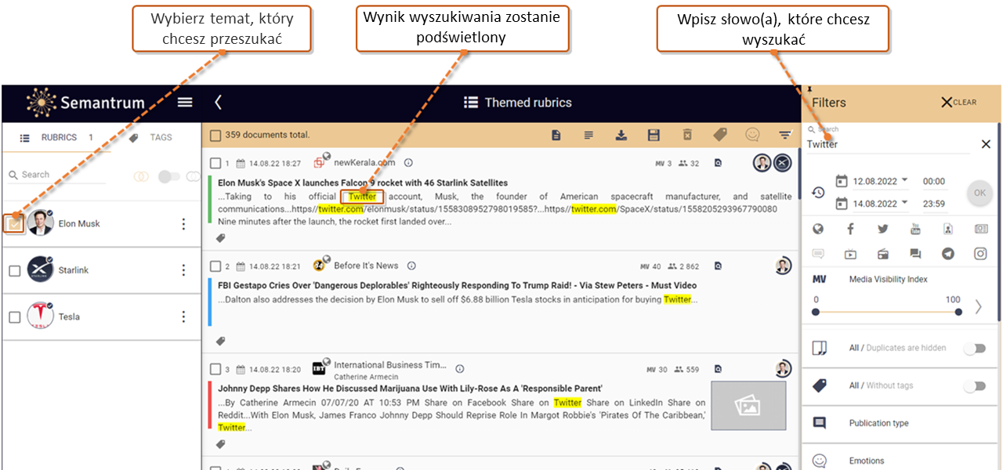Screen dimensions: 1003x470
Task: Toggle the rubric intersection switch near search
Action: pyautogui.click(x=168, y=176)
